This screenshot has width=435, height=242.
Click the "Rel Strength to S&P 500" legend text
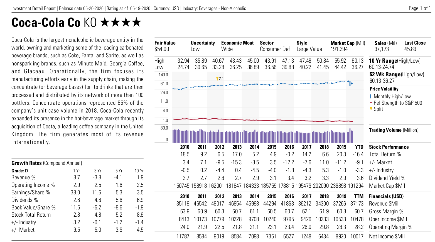(x=398, y=103)
